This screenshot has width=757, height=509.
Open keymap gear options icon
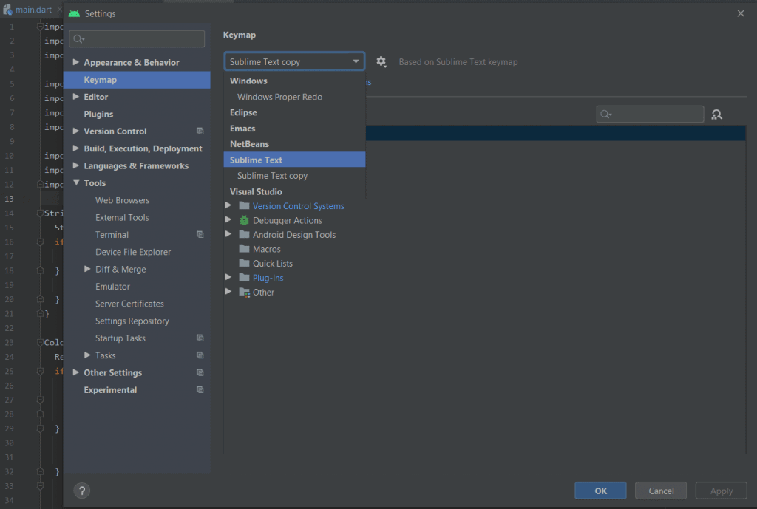point(381,62)
